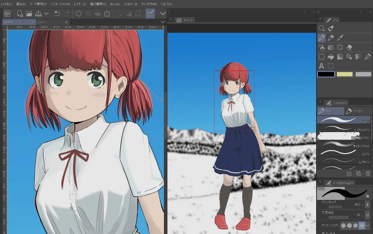
Task: Select the speed lines tool
Action: 358,56
